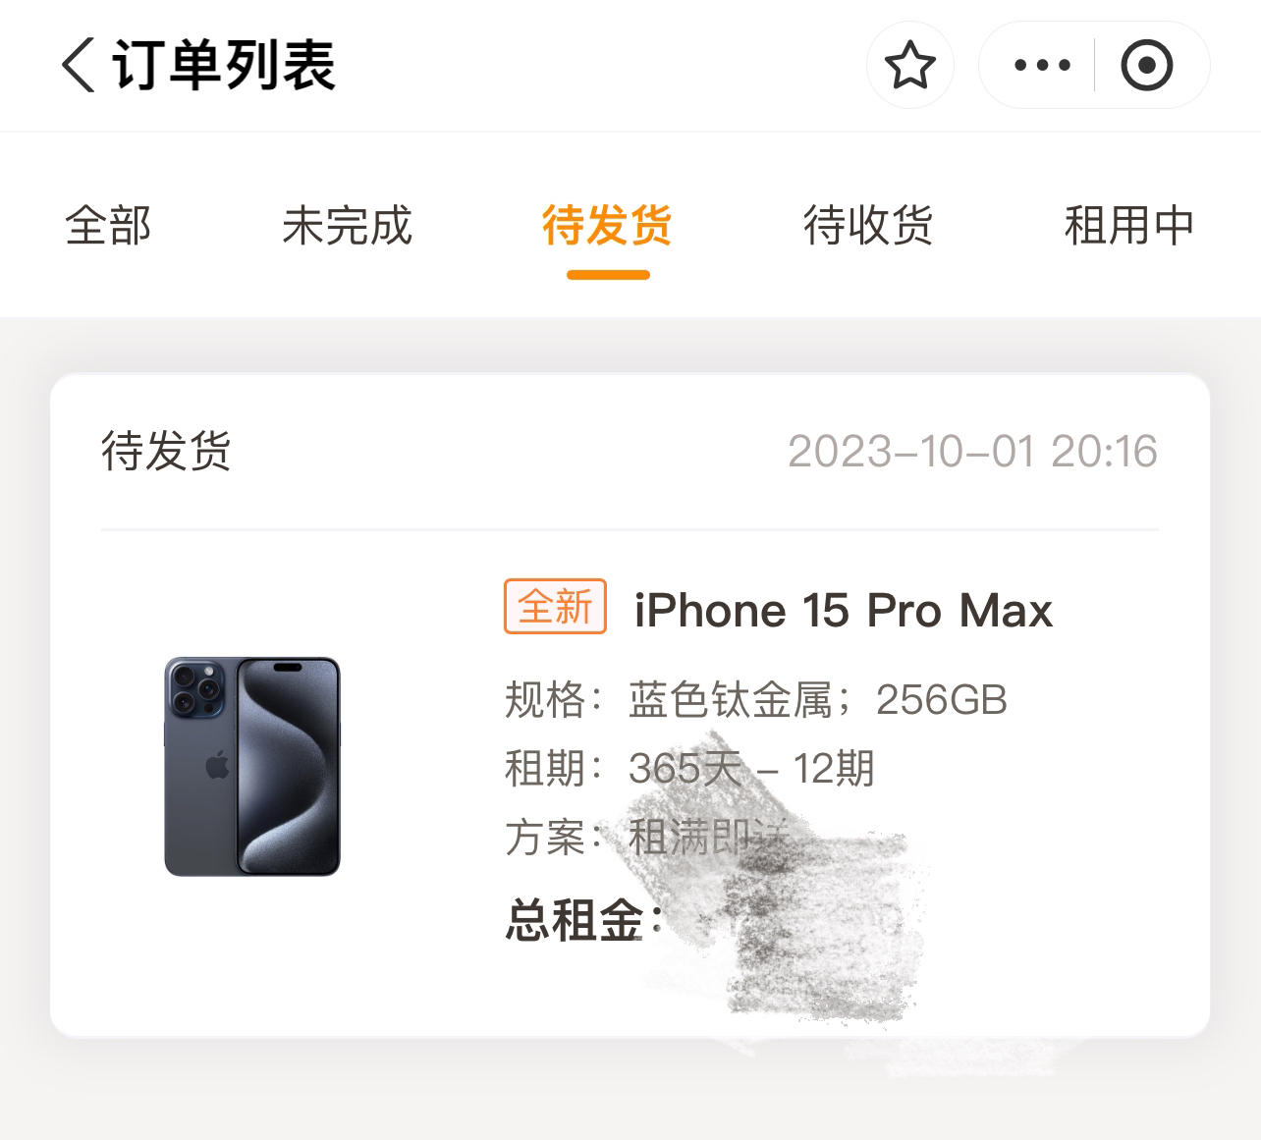
Task: Switch to the 全部 tab
Action: tap(108, 225)
